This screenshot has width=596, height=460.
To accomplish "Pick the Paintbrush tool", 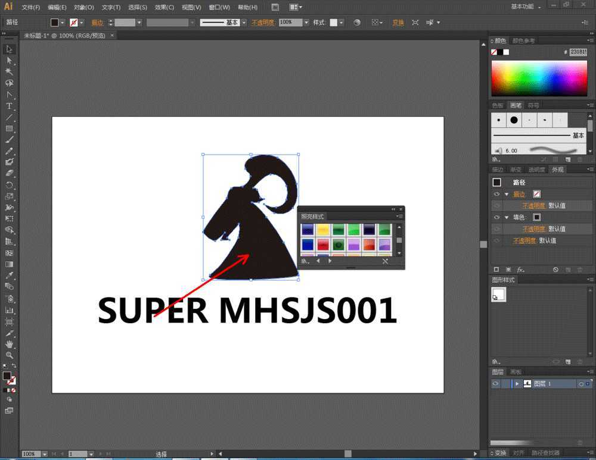I will tap(9, 140).
